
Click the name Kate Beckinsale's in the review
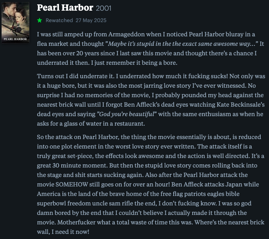(241, 105)
